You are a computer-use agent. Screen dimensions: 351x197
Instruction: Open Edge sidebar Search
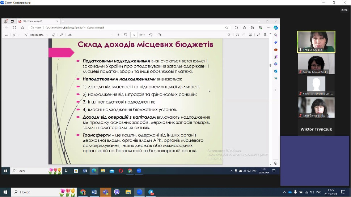[276, 35]
